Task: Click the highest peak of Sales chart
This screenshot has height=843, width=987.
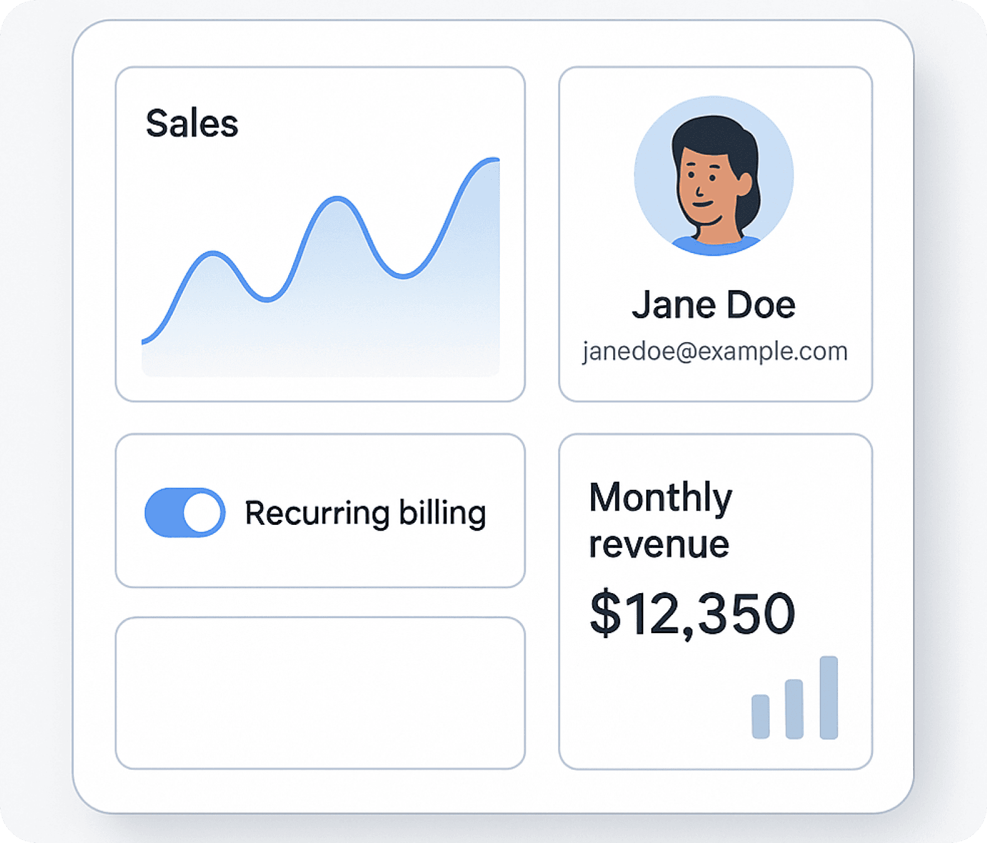Action: (x=492, y=160)
